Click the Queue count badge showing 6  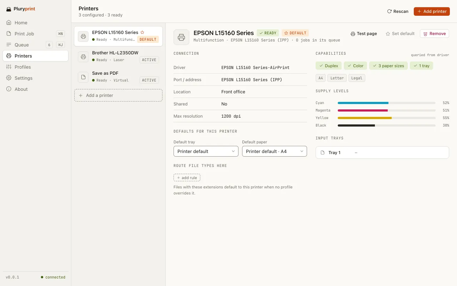[49, 45]
